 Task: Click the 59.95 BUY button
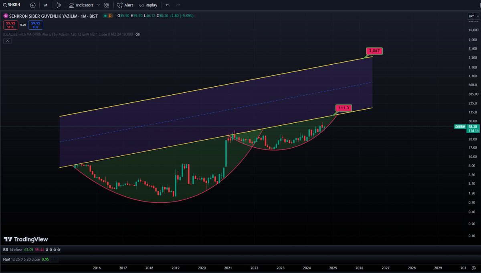point(36,25)
